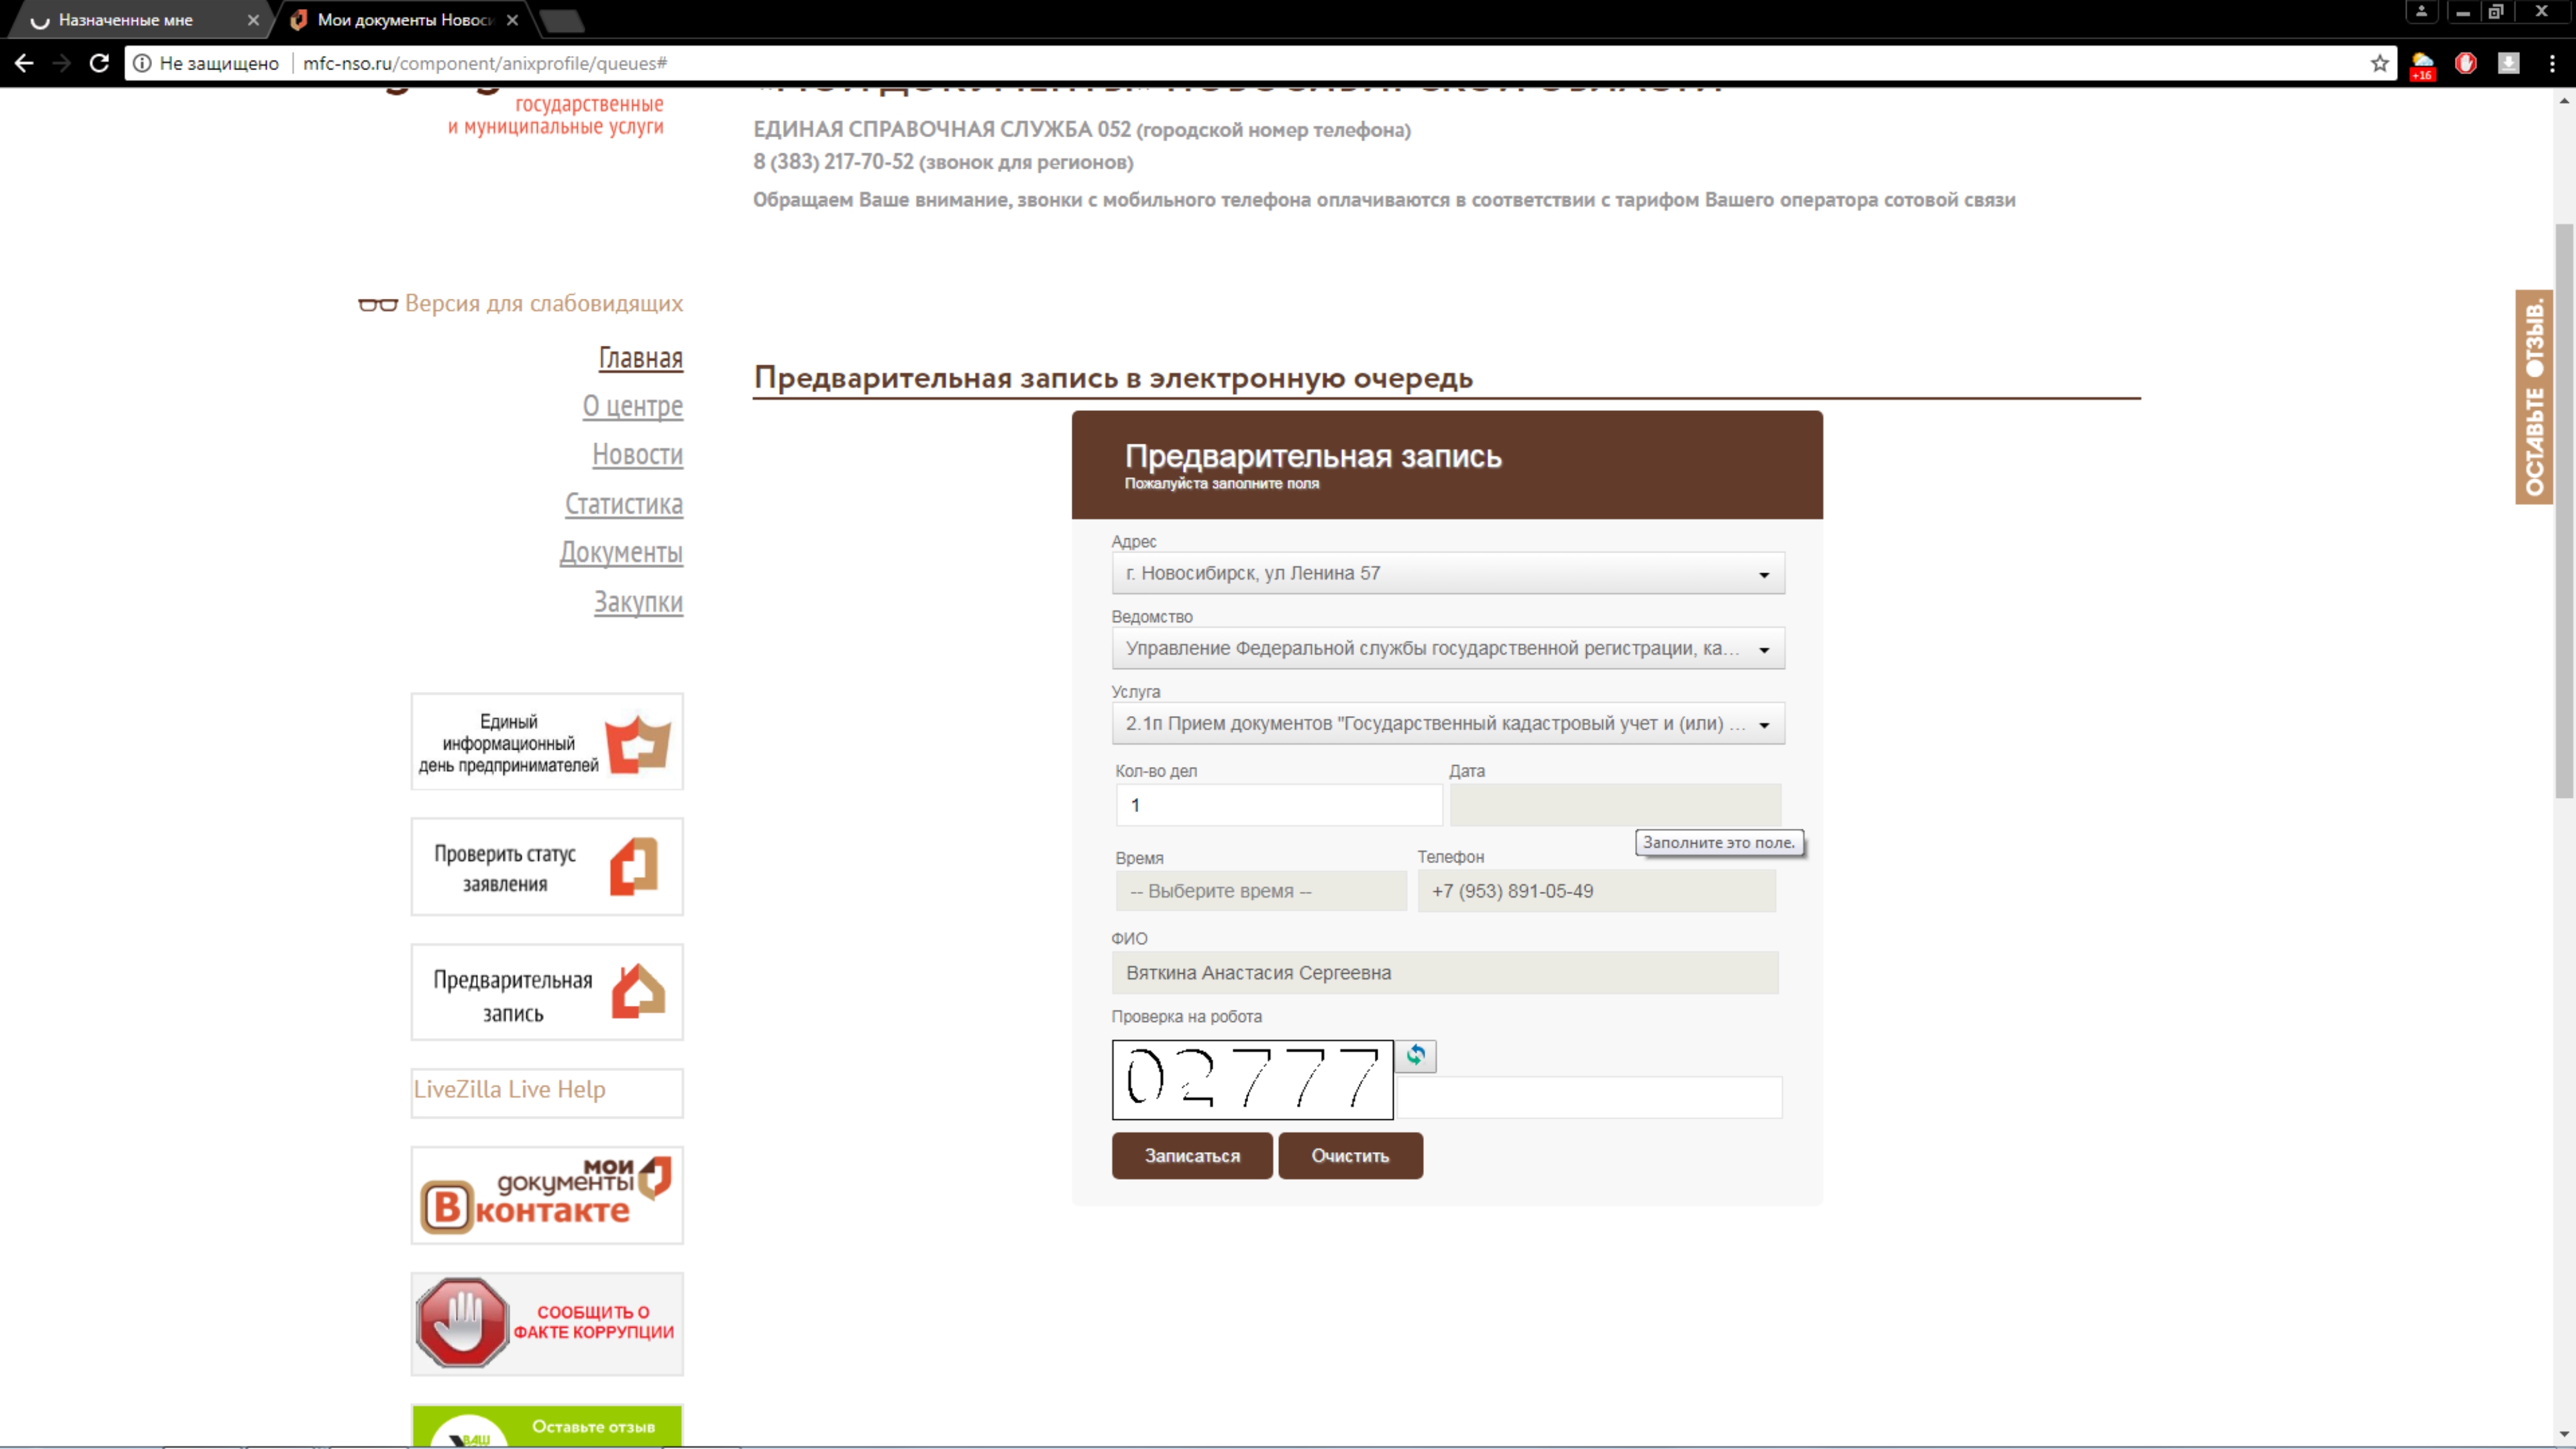The image size is (2576, 1449).
Task: Reload the current page
Action: (99, 63)
